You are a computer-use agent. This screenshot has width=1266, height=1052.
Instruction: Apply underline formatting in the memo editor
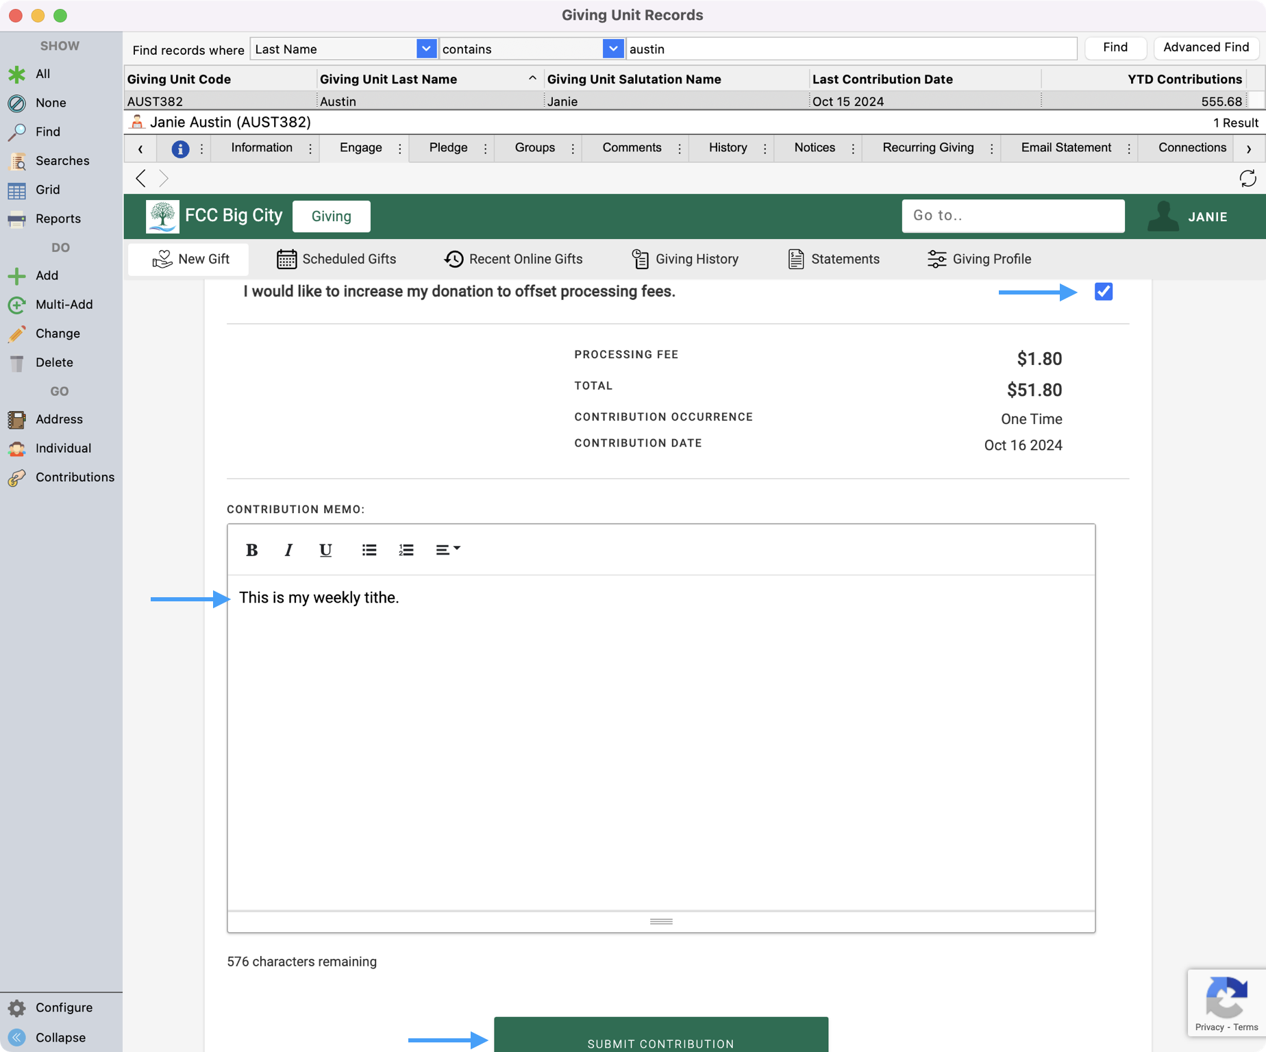click(x=325, y=550)
